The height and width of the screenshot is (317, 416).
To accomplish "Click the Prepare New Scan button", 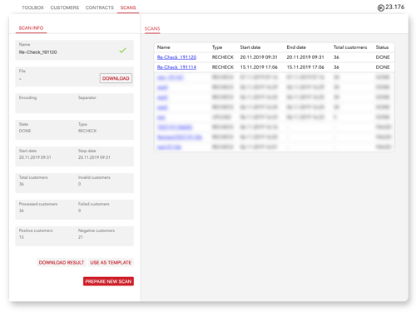I will click(108, 281).
